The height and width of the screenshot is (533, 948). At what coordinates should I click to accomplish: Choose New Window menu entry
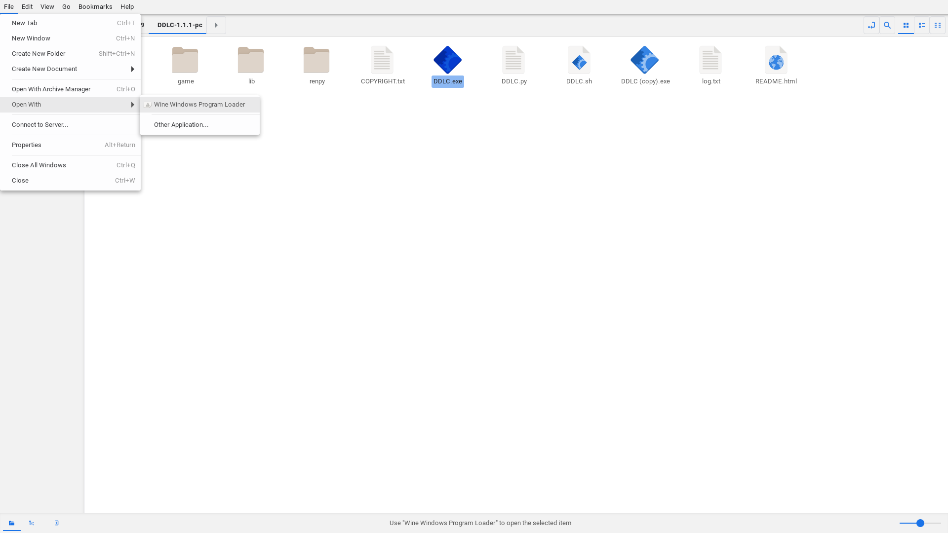(70, 38)
